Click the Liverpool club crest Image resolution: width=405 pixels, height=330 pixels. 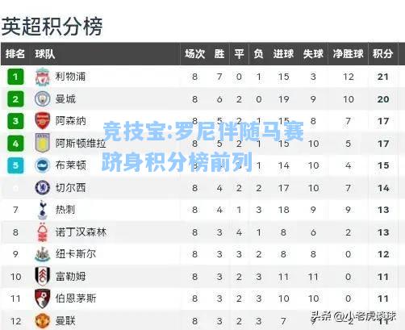43,77
